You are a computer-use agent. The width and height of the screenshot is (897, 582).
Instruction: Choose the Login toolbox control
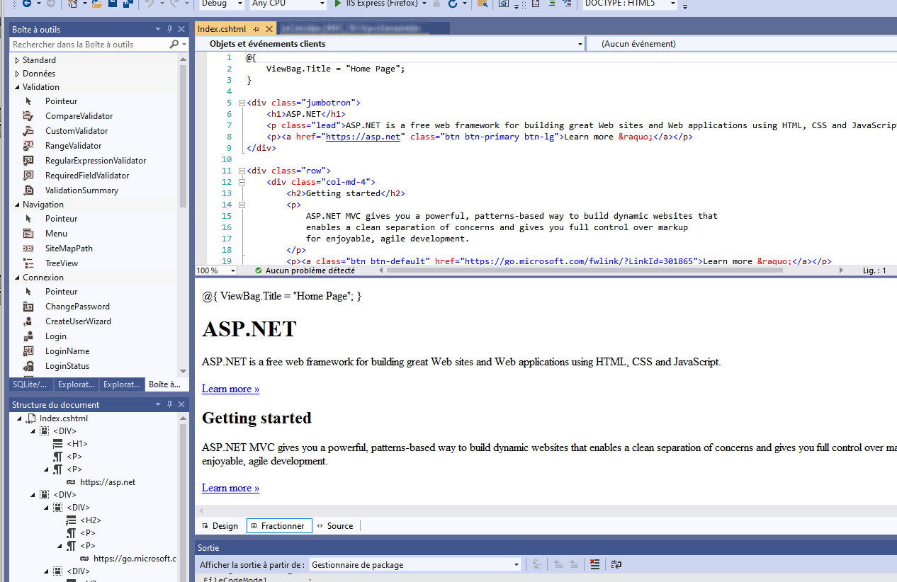[x=56, y=336]
